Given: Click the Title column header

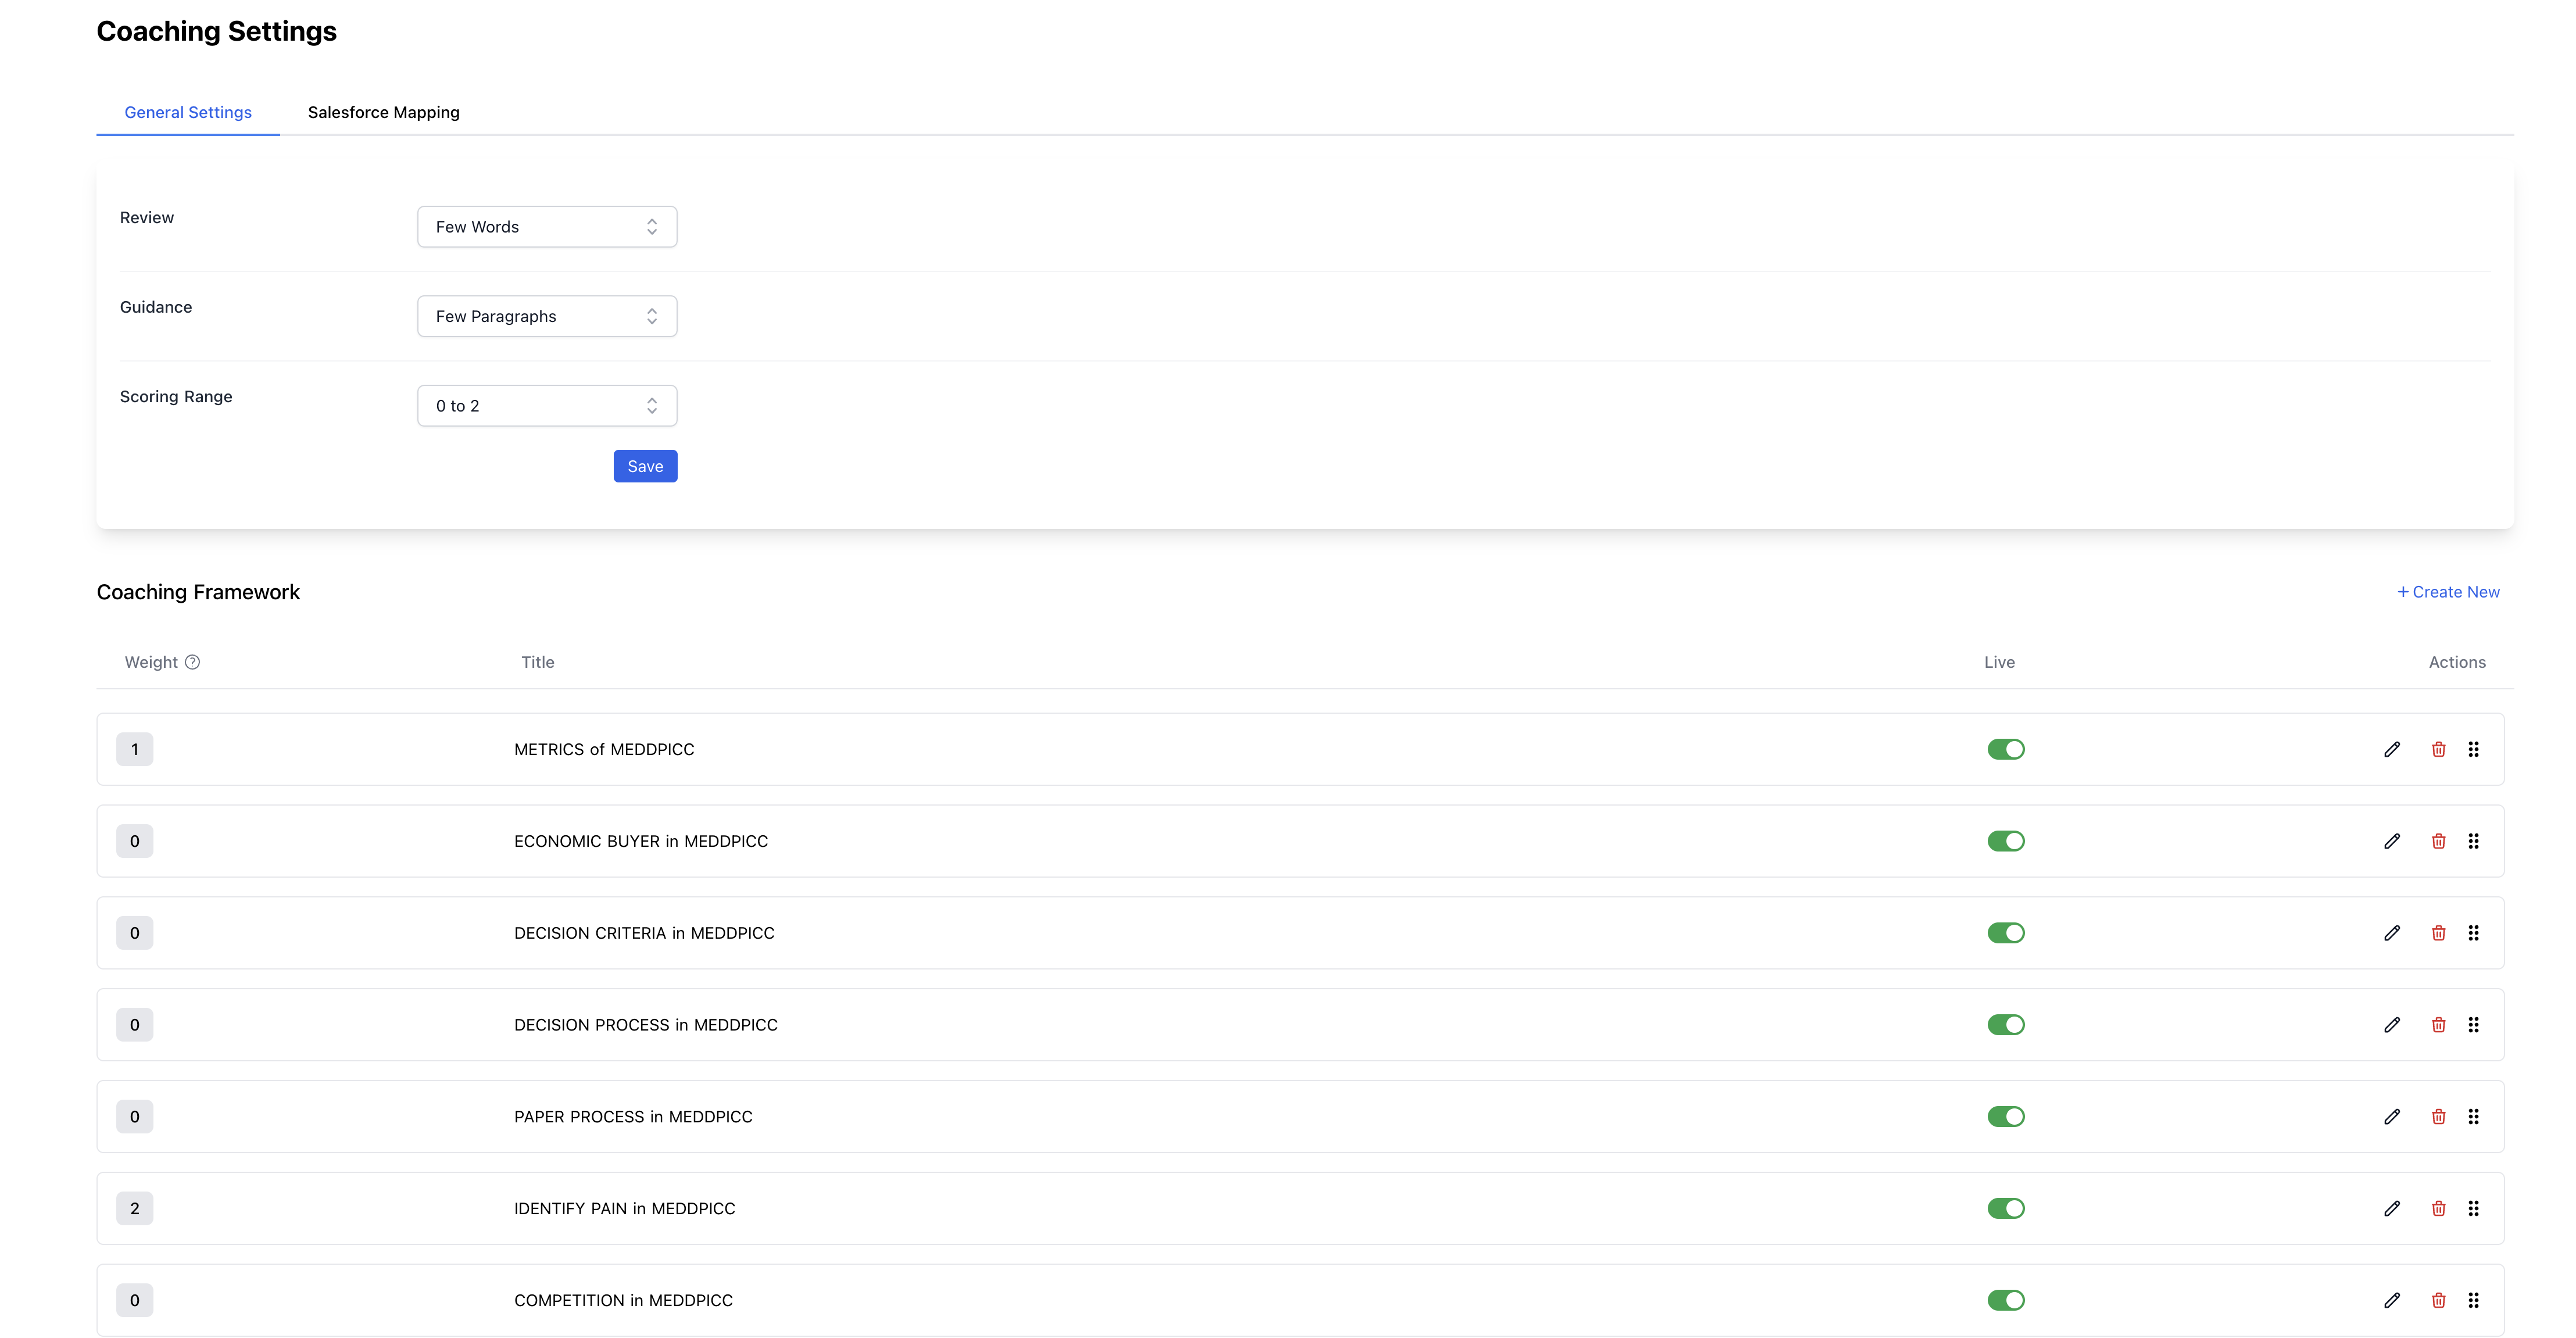Looking at the screenshot, I should pos(538,662).
